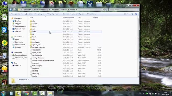Open Добавить в библиотеку dropdown
Screen dimensions: 172x96
[x=34, y=14]
